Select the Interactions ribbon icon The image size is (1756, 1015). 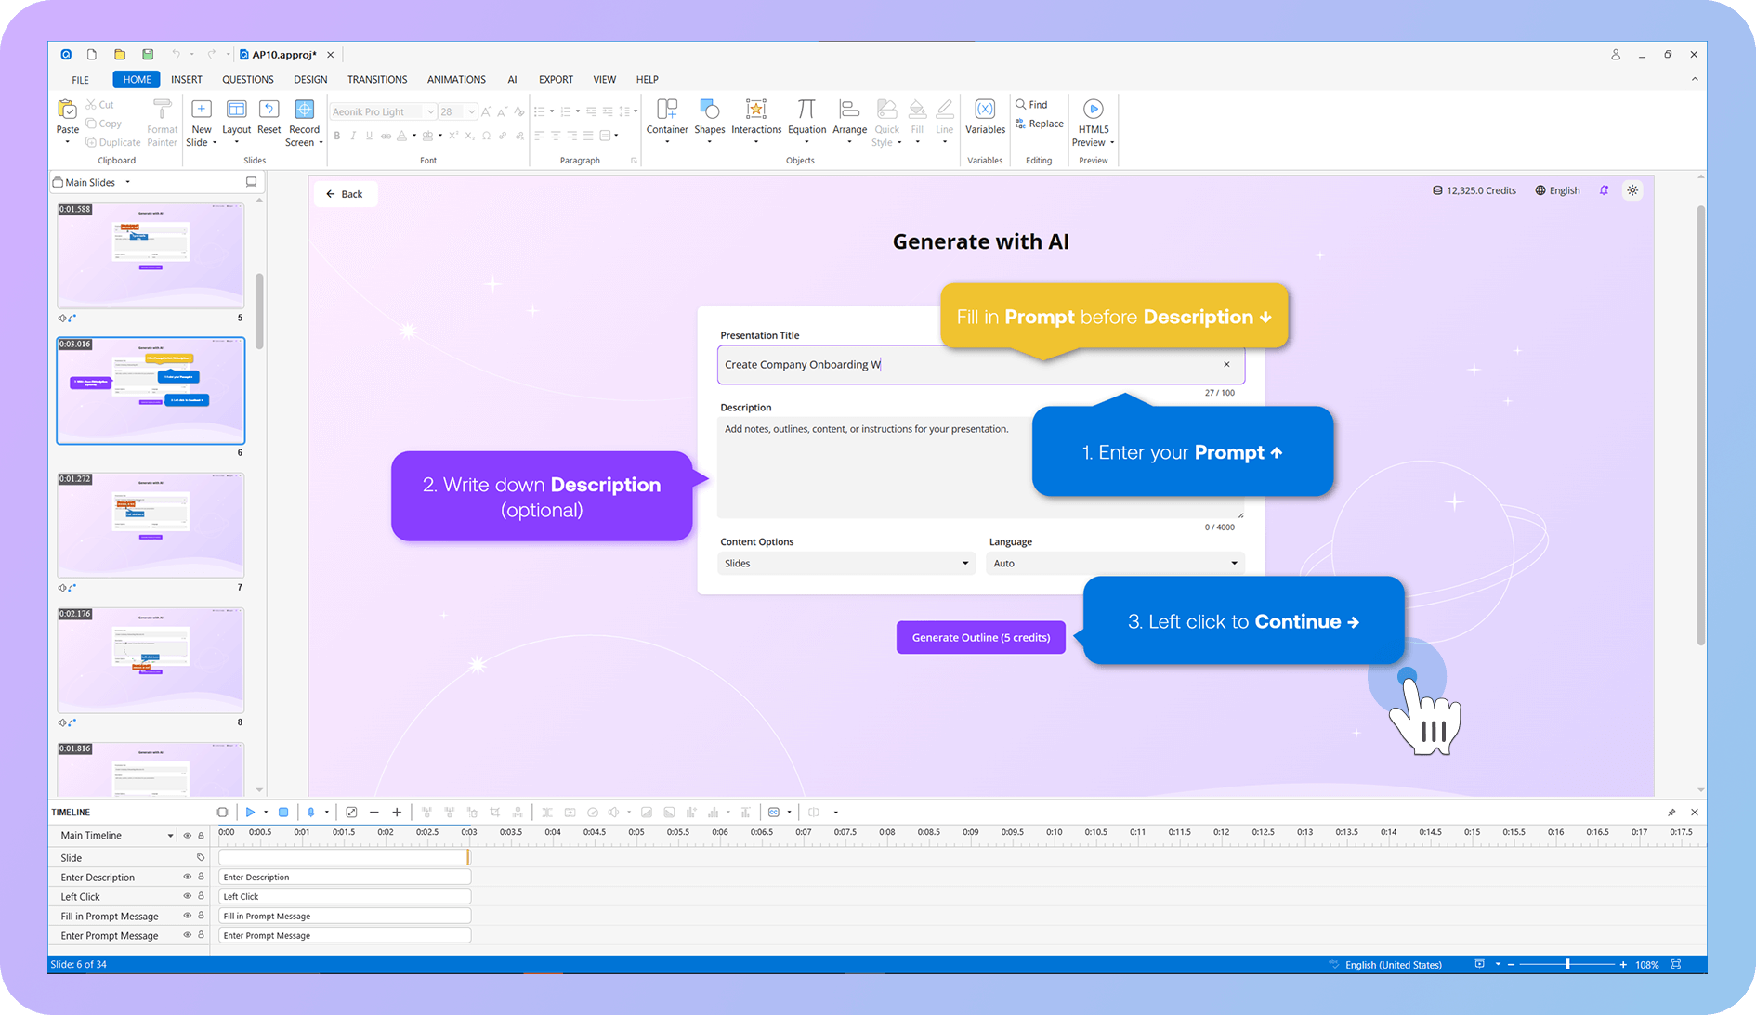[755, 111]
